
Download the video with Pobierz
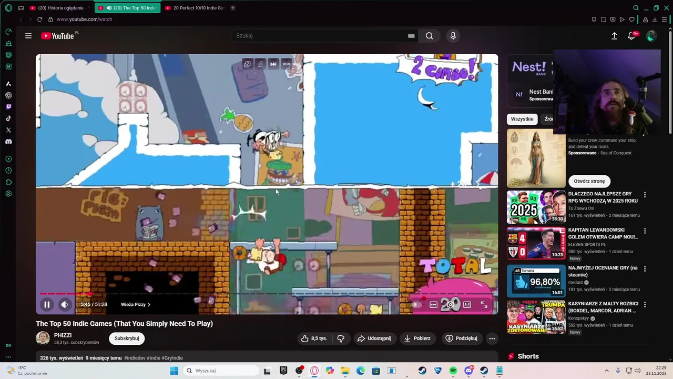coord(417,338)
